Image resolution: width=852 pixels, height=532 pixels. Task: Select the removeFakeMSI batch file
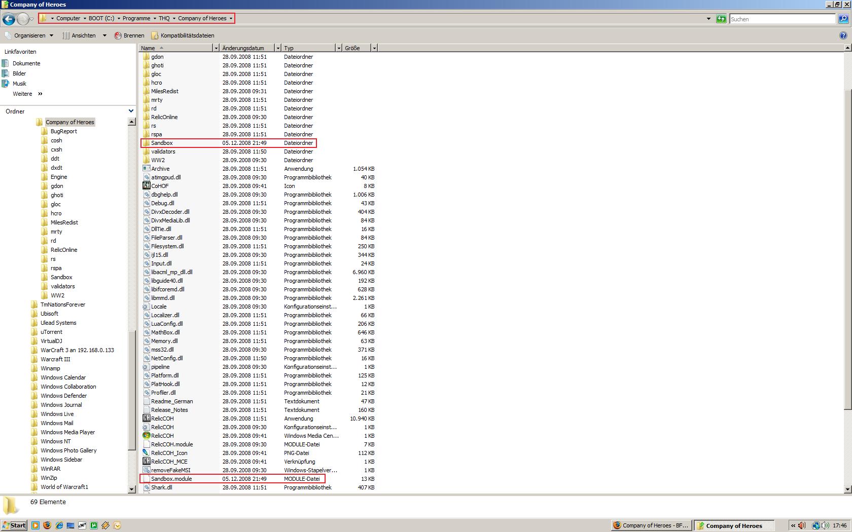coord(259,470)
